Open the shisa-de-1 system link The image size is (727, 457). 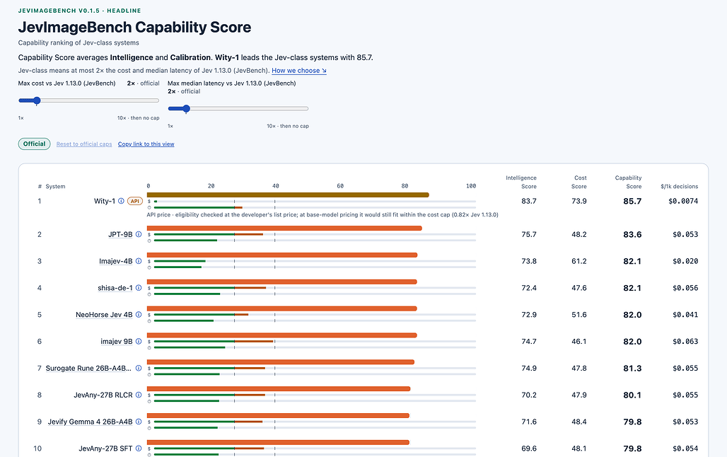[115, 288]
